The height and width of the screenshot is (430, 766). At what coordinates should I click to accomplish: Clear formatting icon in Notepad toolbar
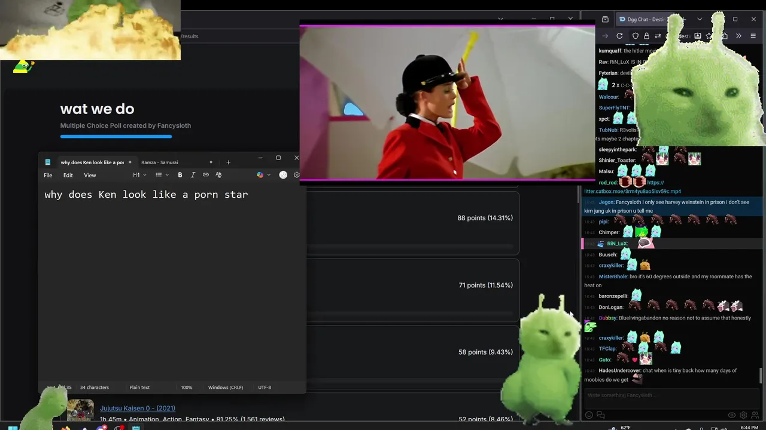(x=218, y=175)
